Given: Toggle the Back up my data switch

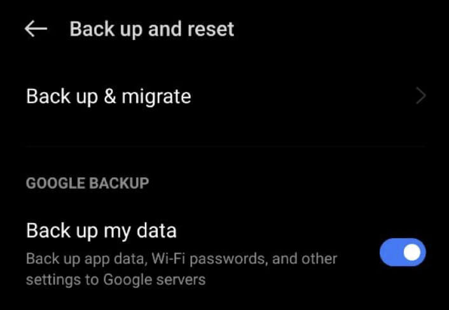Looking at the screenshot, I should (x=402, y=252).
